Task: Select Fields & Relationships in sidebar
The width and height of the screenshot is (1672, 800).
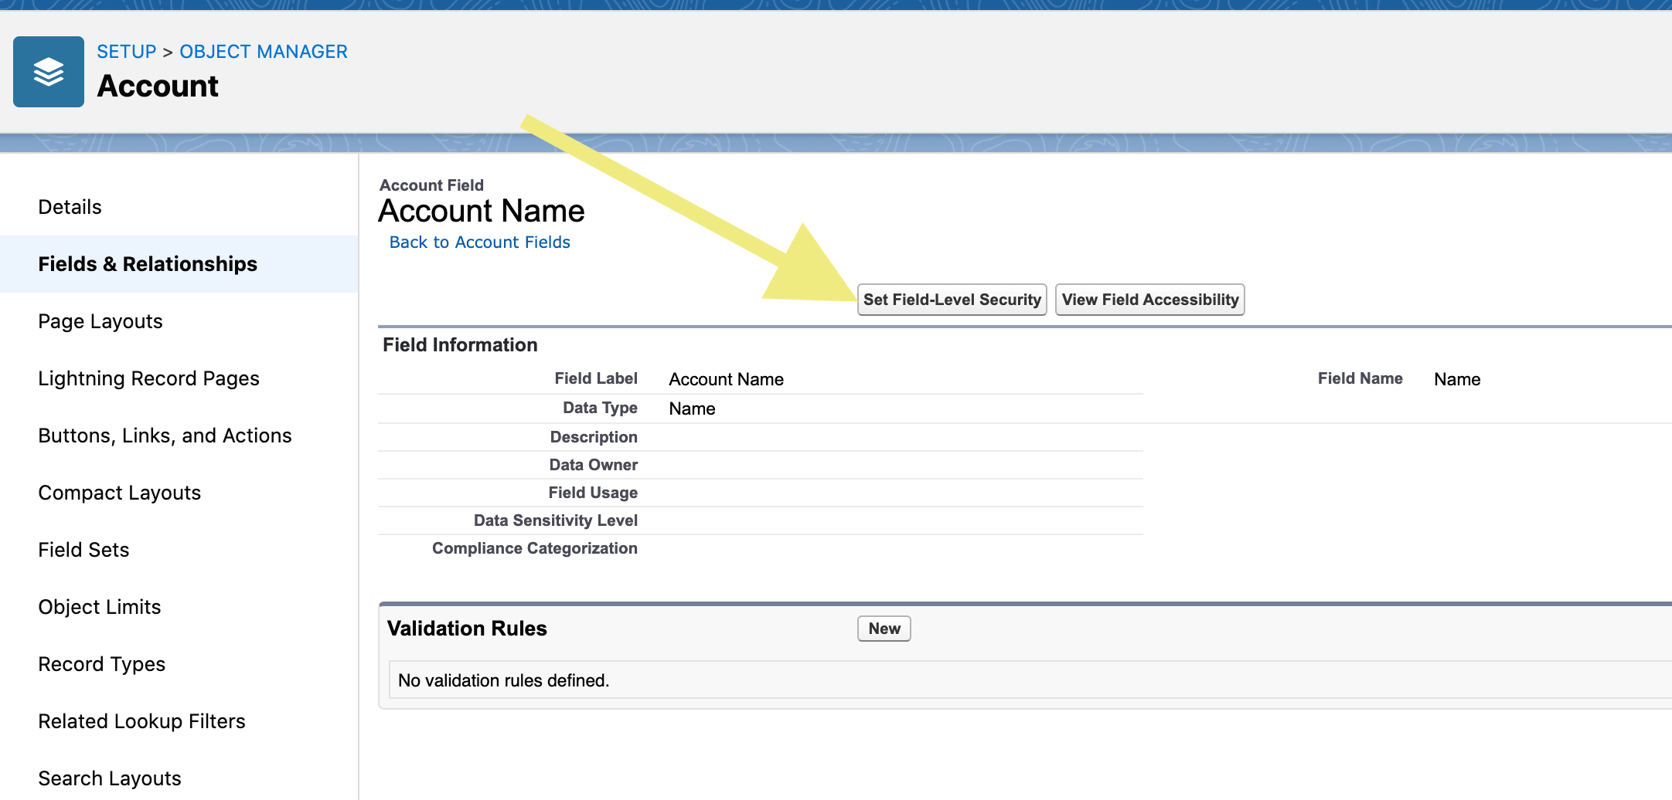Action: (147, 263)
